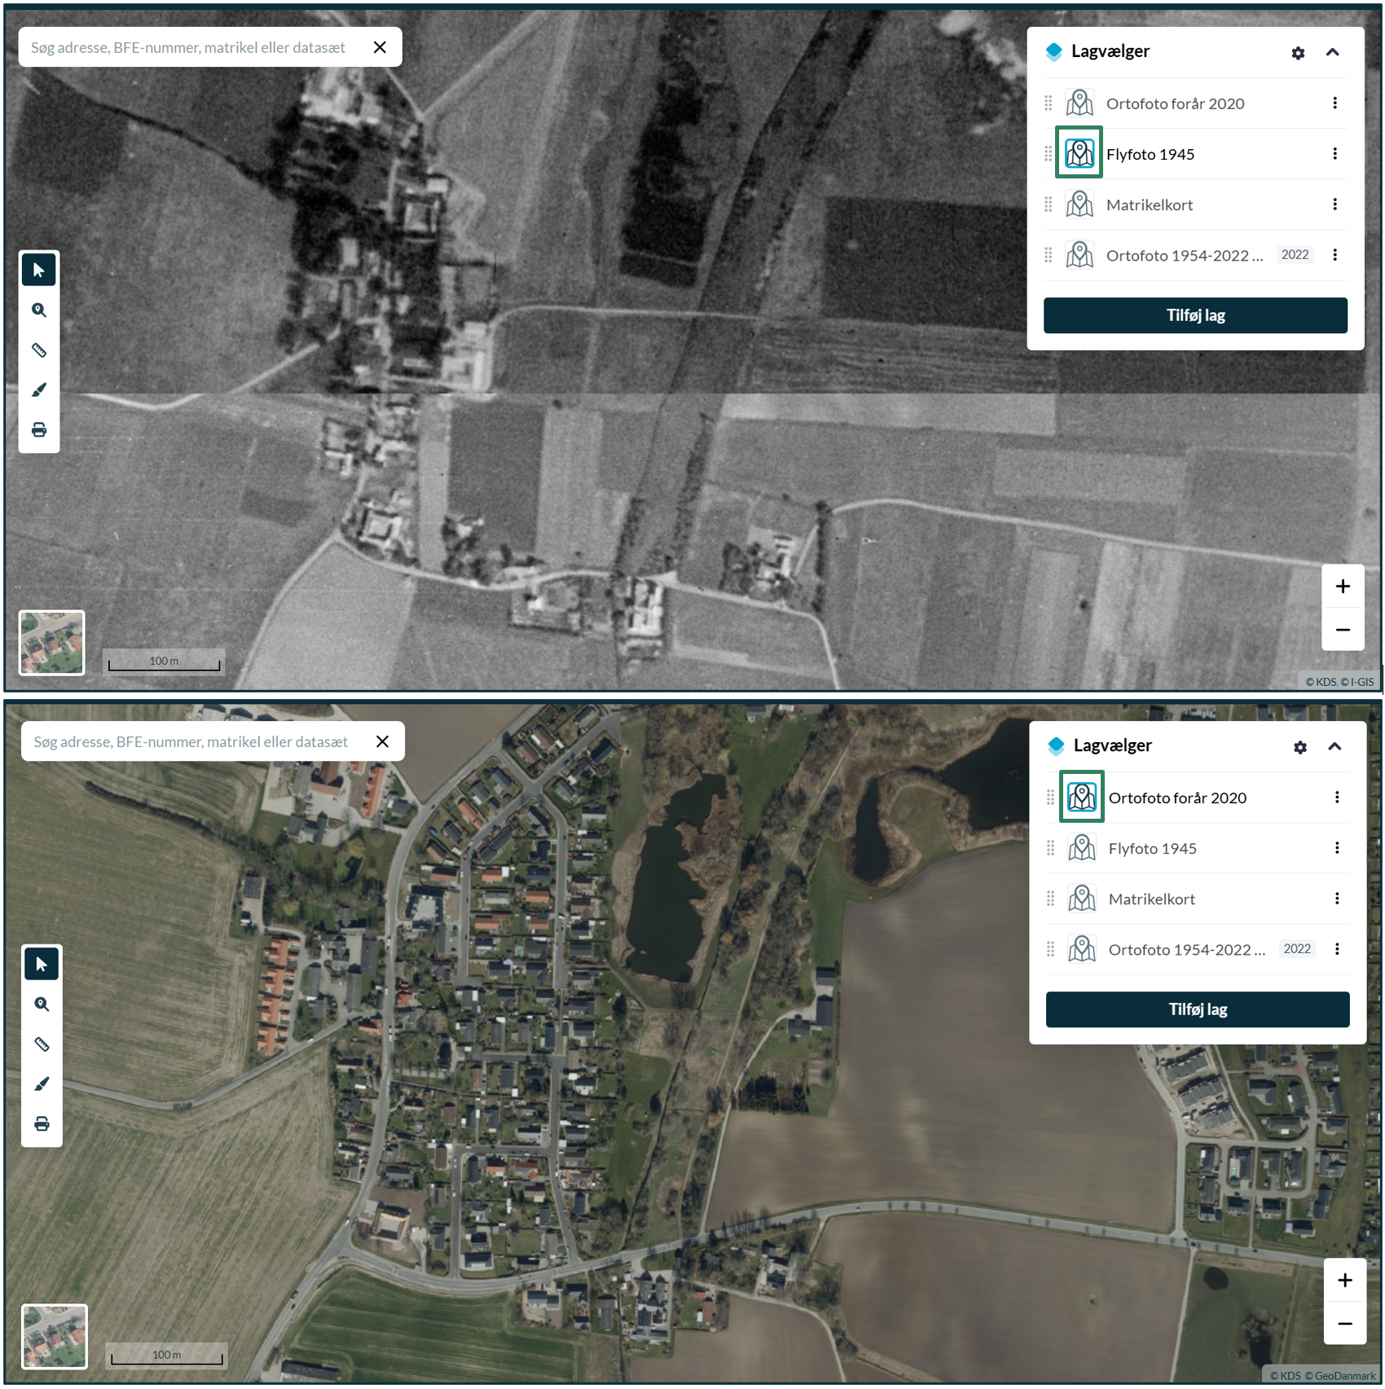The width and height of the screenshot is (1385, 1389).
Task: Click the print icon in lower map toolbar
Action: 42,1124
